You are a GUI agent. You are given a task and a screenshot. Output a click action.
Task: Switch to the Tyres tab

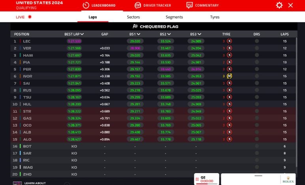[x=215, y=17]
